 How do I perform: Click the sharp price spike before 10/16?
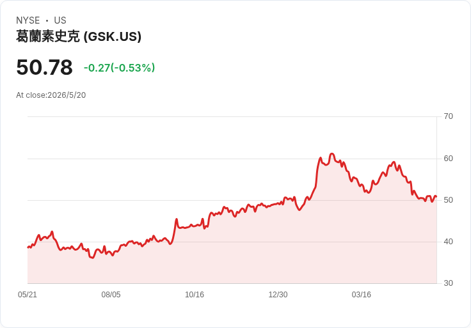point(177,219)
